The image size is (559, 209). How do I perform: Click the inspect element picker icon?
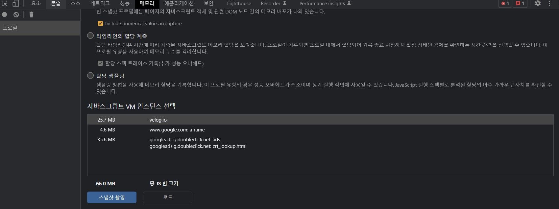click(5, 4)
